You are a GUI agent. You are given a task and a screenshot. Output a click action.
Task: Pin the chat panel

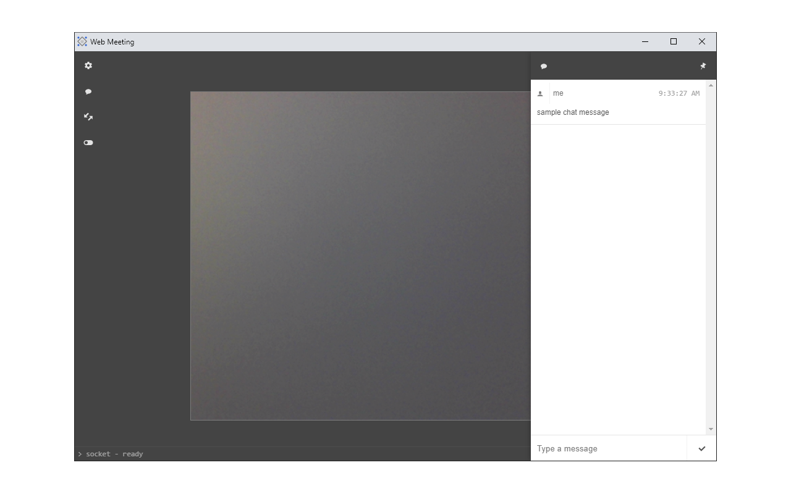click(x=703, y=65)
